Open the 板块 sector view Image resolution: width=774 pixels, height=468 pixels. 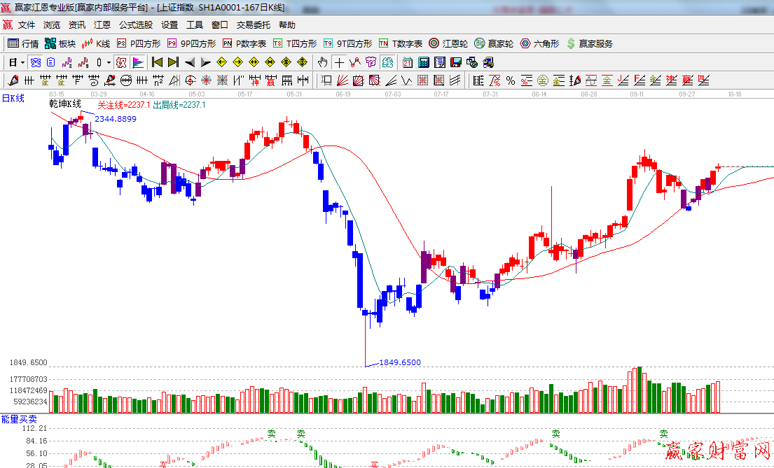pyautogui.click(x=60, y=43)
